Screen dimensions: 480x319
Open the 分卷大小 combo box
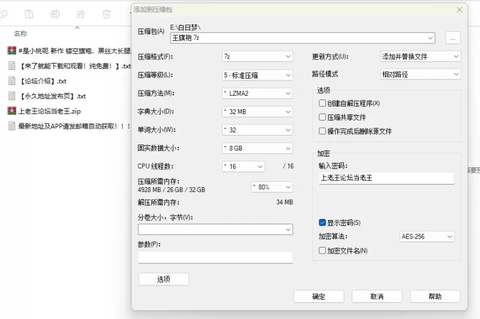pos(215,230)
